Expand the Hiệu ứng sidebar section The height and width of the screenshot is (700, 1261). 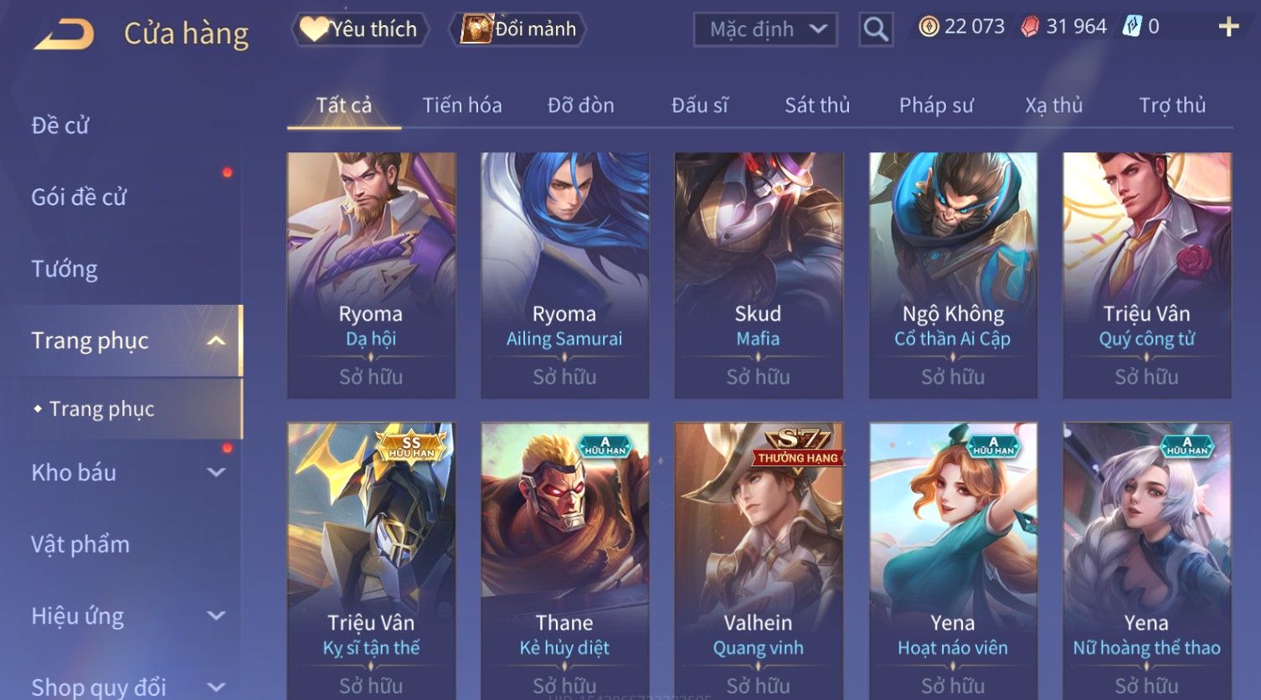click(x=216, y=616)
